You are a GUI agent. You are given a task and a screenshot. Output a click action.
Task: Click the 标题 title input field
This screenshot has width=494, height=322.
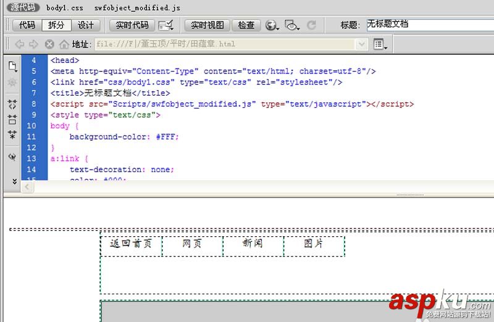(x=430, y=25)
